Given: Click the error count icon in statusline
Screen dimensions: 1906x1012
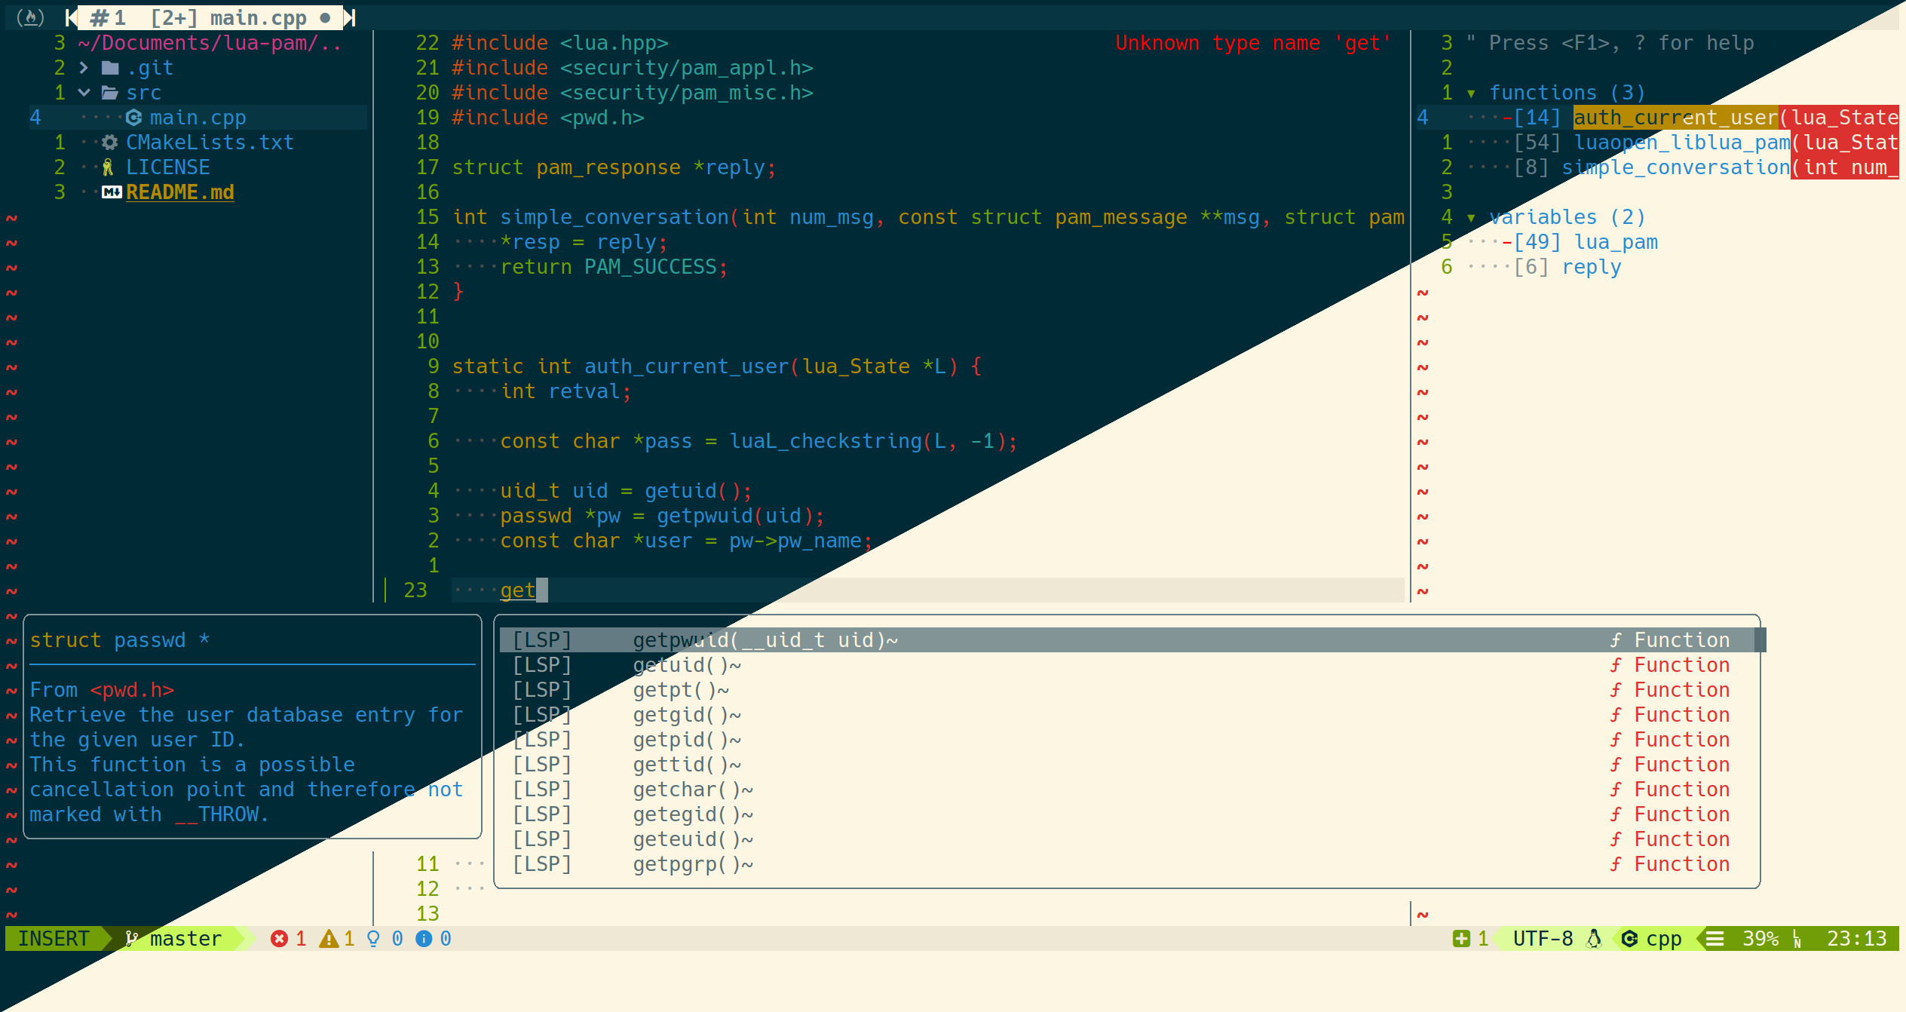Looking at the screenshot, I should pyautogui.click(x=279, y=939).
